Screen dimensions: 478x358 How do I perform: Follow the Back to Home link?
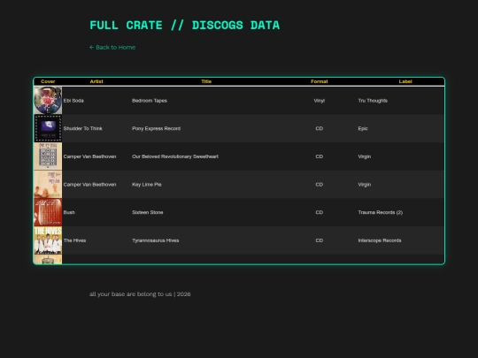tap(112, 47)
